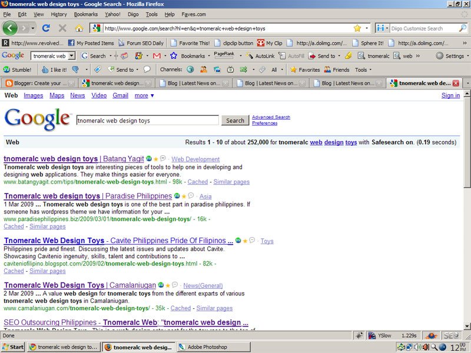Open the Batang Yagit search result
The height and width of the screenshot is (353, 471).
[x=74, y=159]
